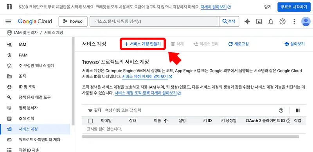Dismiss the banner with 닫기

click(268, 7)
